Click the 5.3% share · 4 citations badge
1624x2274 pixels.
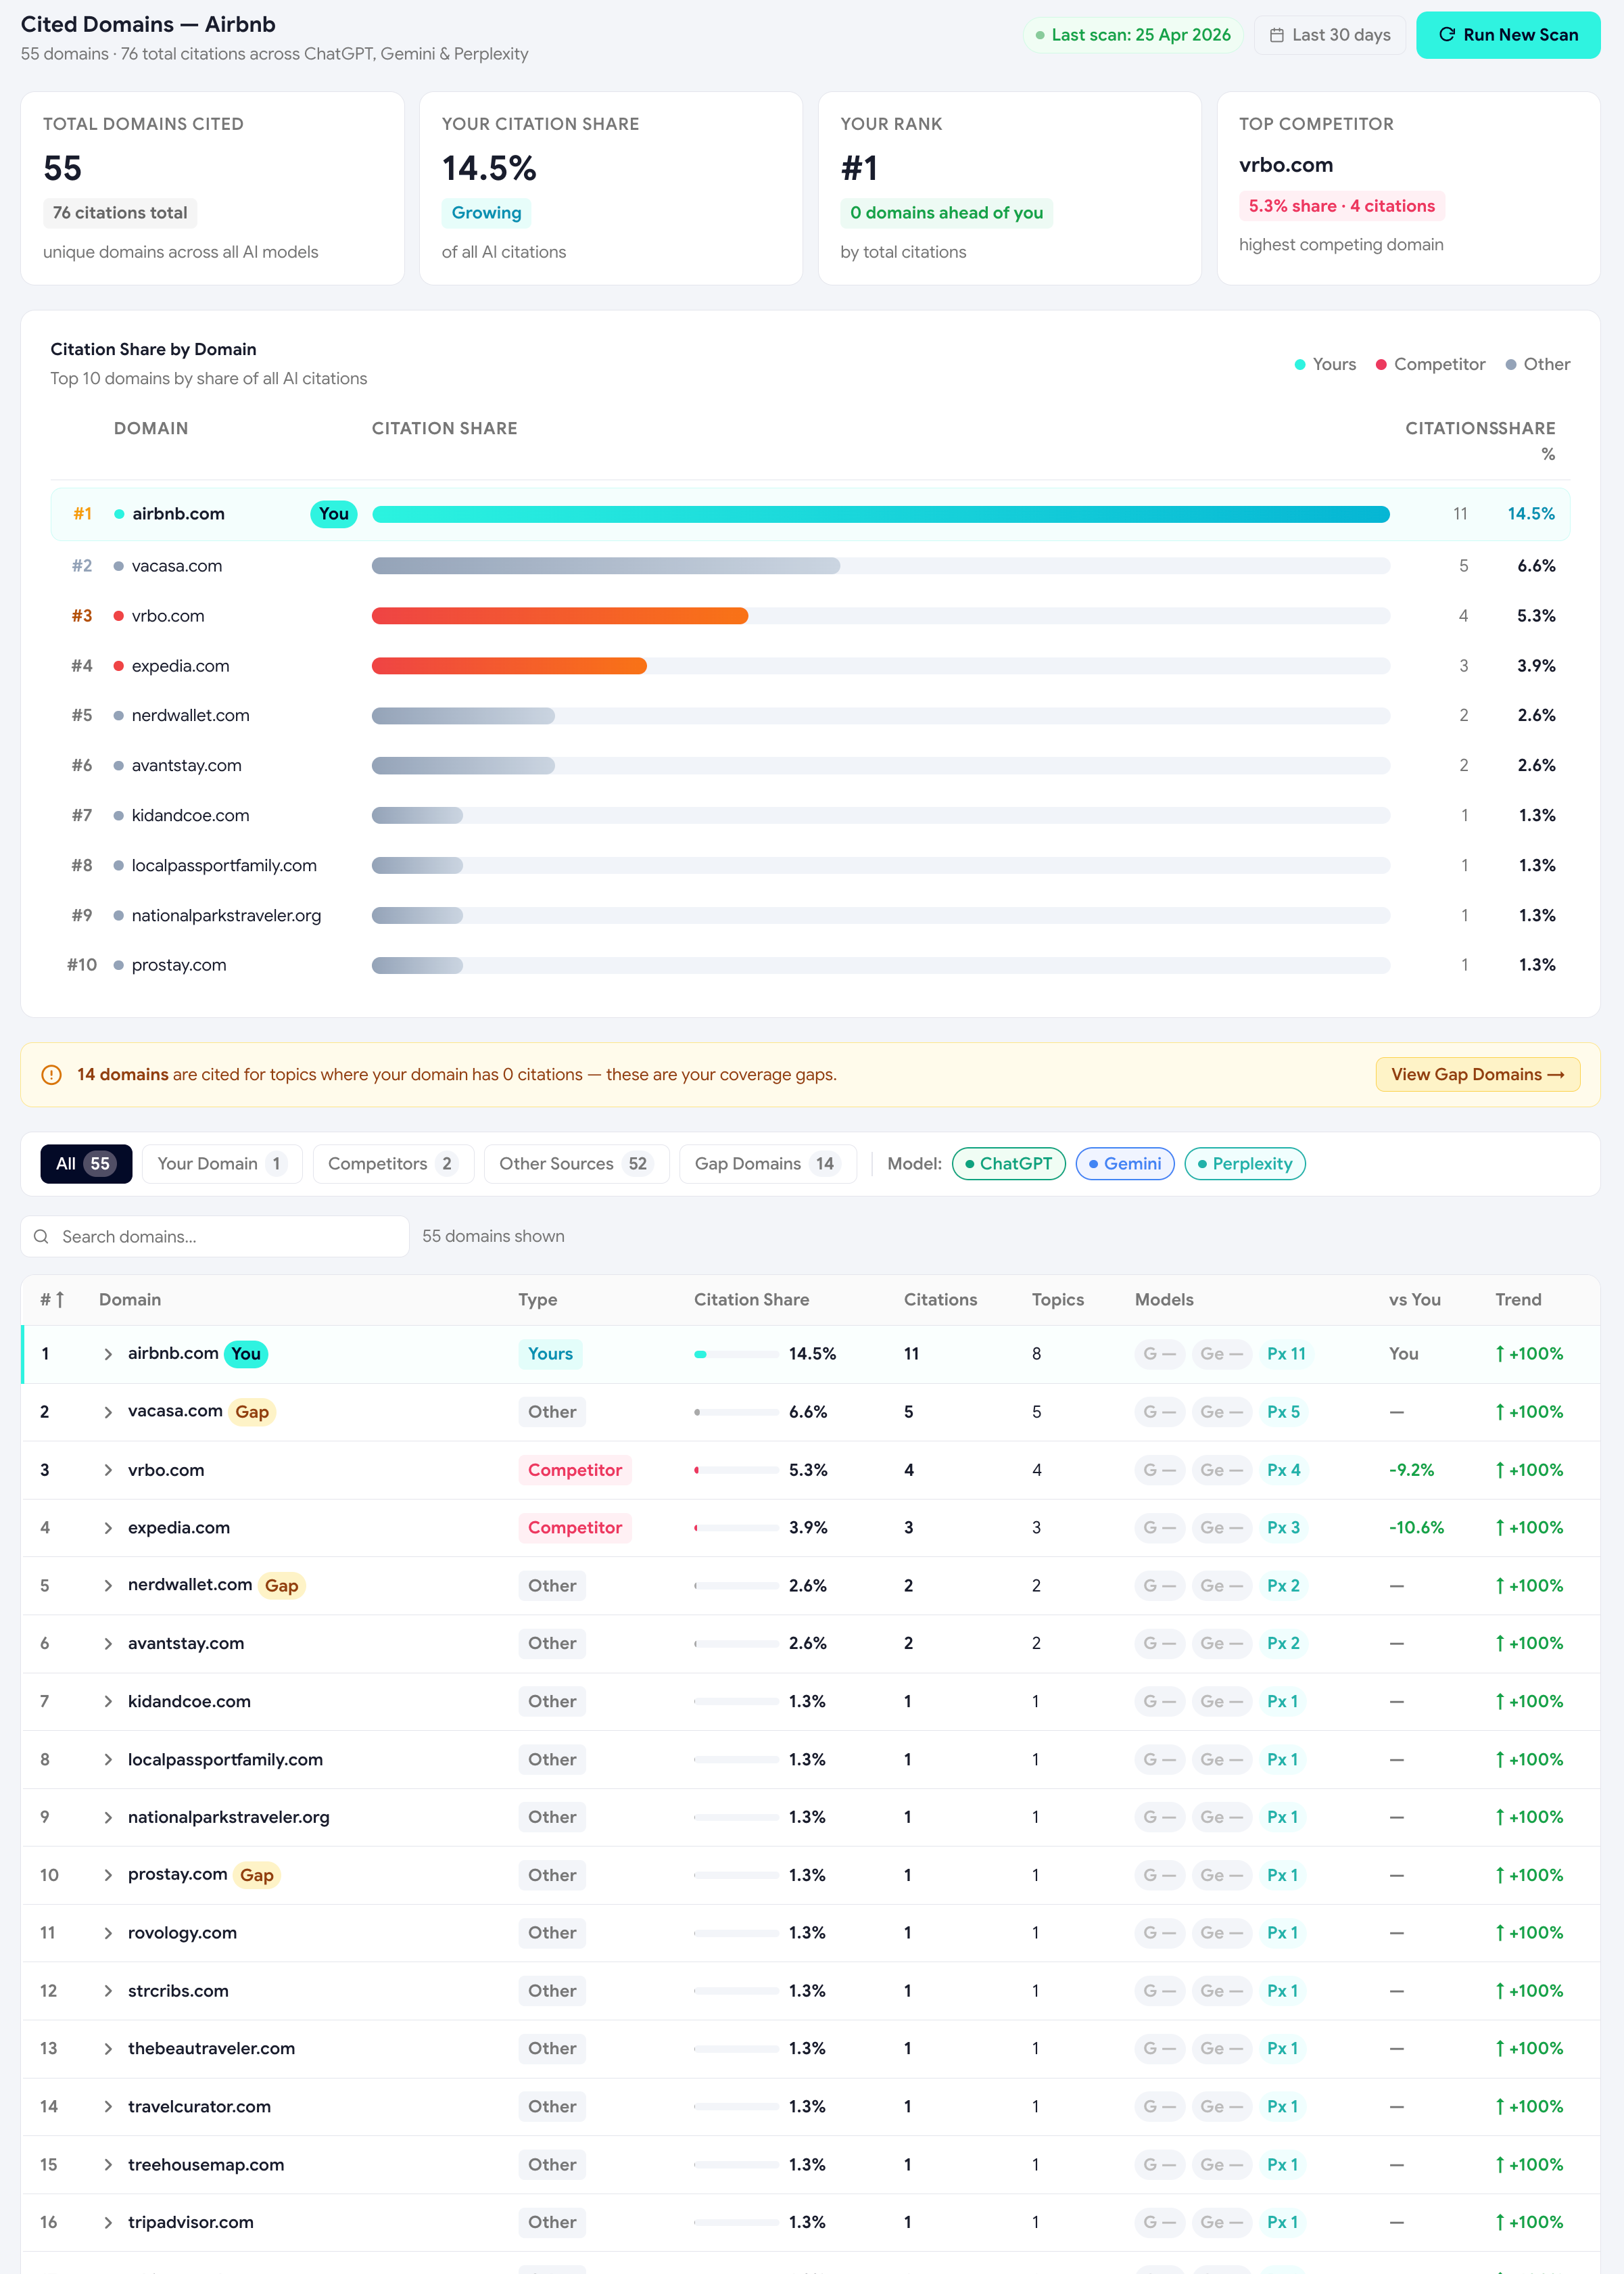(x=1341, y=206)
